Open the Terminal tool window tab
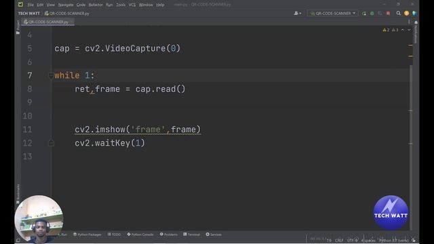 pyautogui.click(x=191, y=235)
